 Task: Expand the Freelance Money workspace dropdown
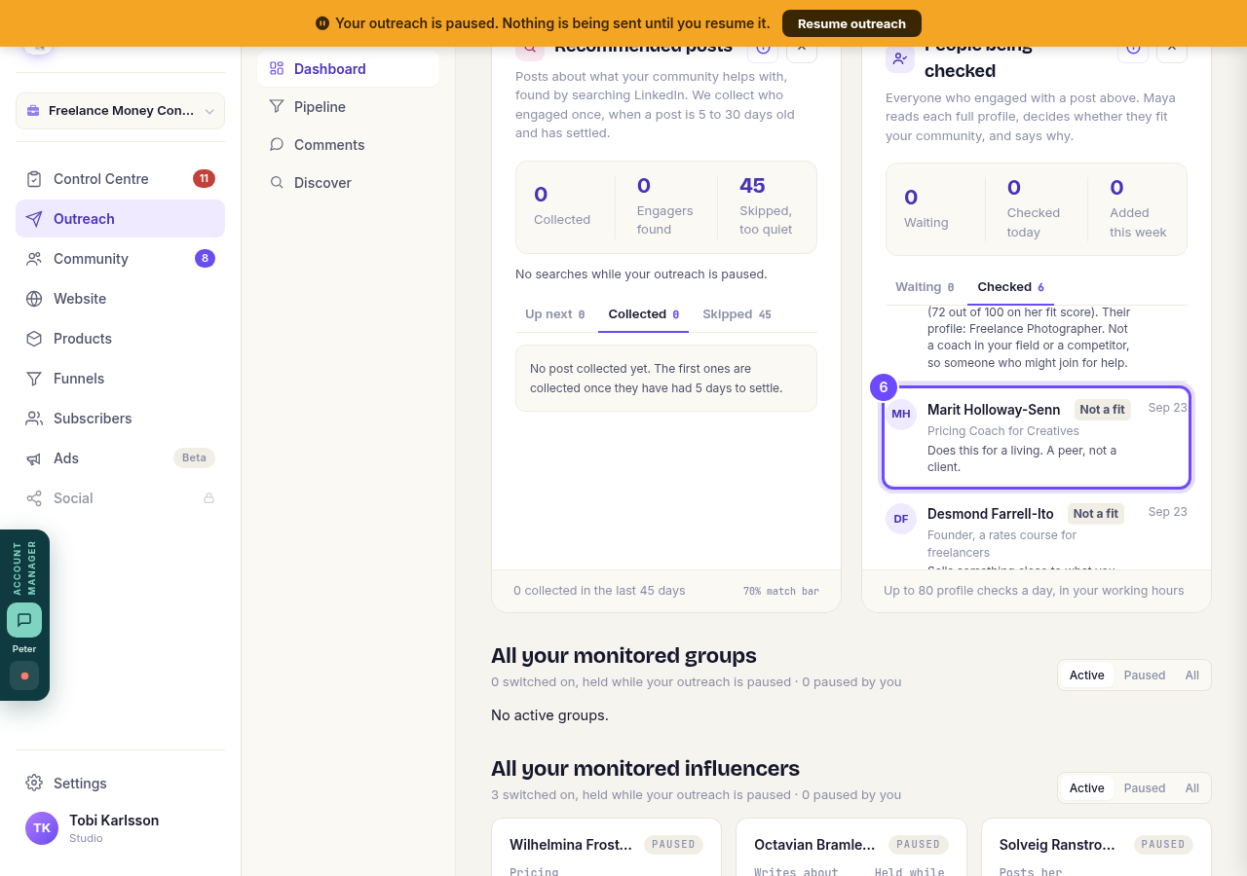[120, 111]
